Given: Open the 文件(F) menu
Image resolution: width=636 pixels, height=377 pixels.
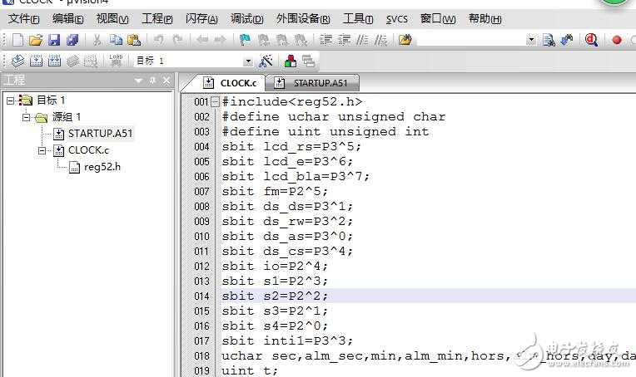Looking at the screenshot, I should click(24, 19).
